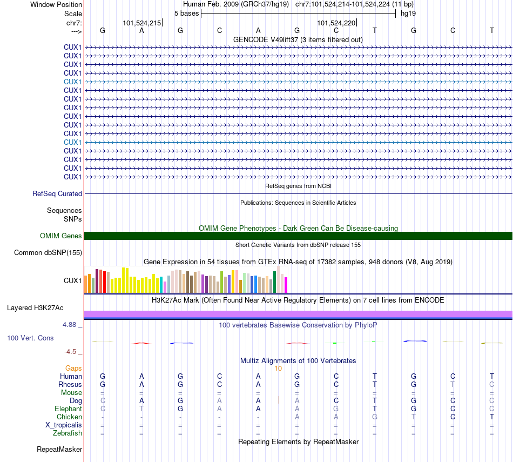Click the orange Gaps label
The height and width of the screenshot is (462, 513).
tap(73, 369)
